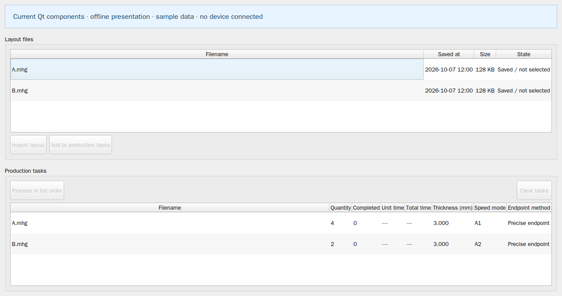The height and width of the screenshot is (296, 562).
Task: Click Total time dash in B.mhg task
Action: [x=418, y=244]
